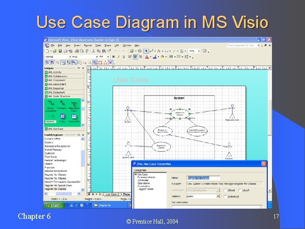Select Attributes in the Categories list
The height and width of the screenshot is (229, 305).
click(x=143, y=180)
